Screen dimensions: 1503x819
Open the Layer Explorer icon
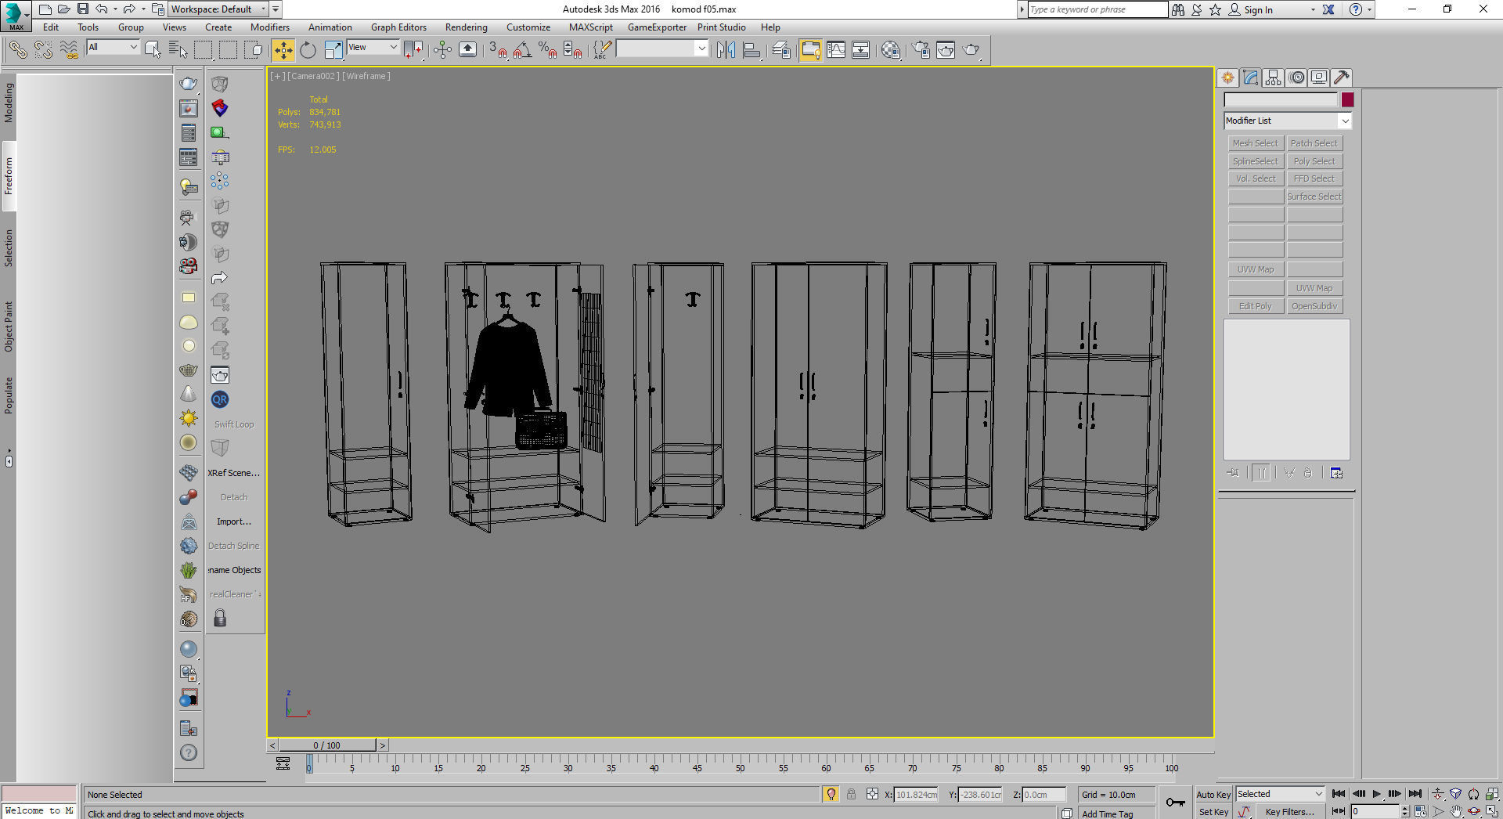coord(781,50)
